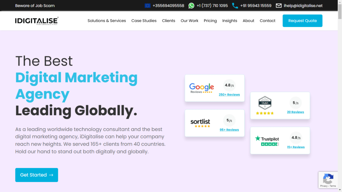Click the Google Reviews logo
The height and width of the screenshot is (192, 342).
201,88
